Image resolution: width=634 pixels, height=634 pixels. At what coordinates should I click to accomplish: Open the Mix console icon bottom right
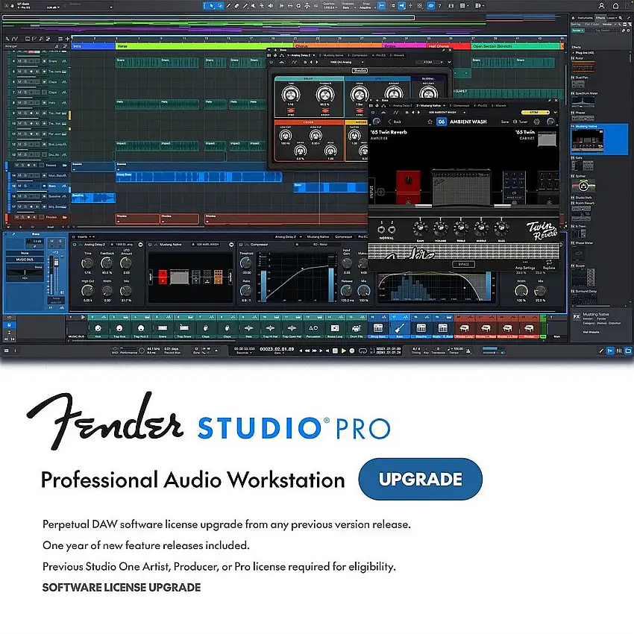pos(619,351)
